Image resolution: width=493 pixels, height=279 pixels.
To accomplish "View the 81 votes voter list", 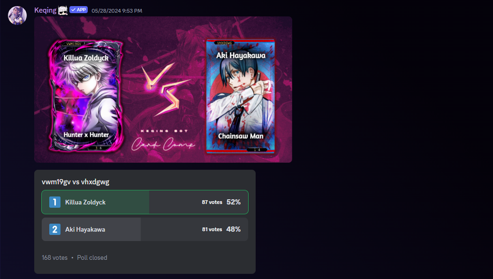I will coord(212,229).
